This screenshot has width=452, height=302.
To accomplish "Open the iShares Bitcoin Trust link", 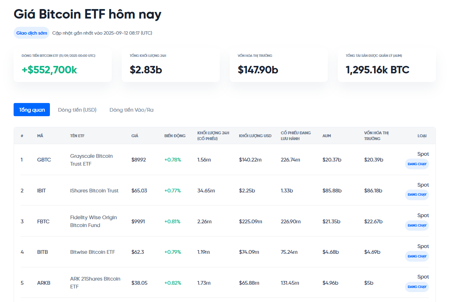I will [94, 190].
